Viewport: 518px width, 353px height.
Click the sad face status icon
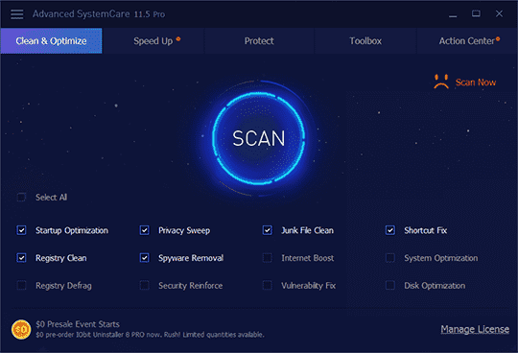point(441,82)
